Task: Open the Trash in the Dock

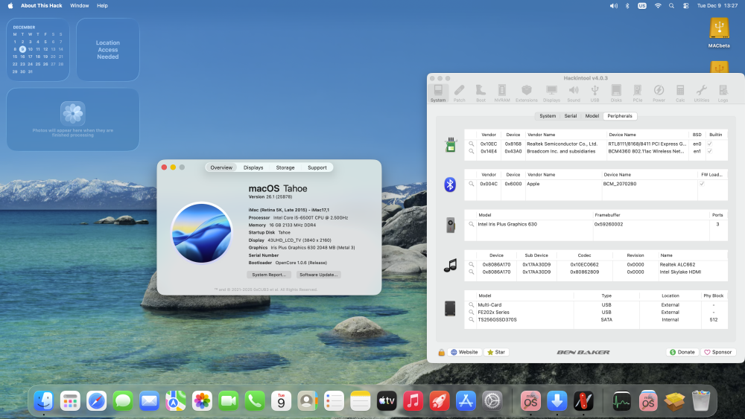Action: (701, 401)
